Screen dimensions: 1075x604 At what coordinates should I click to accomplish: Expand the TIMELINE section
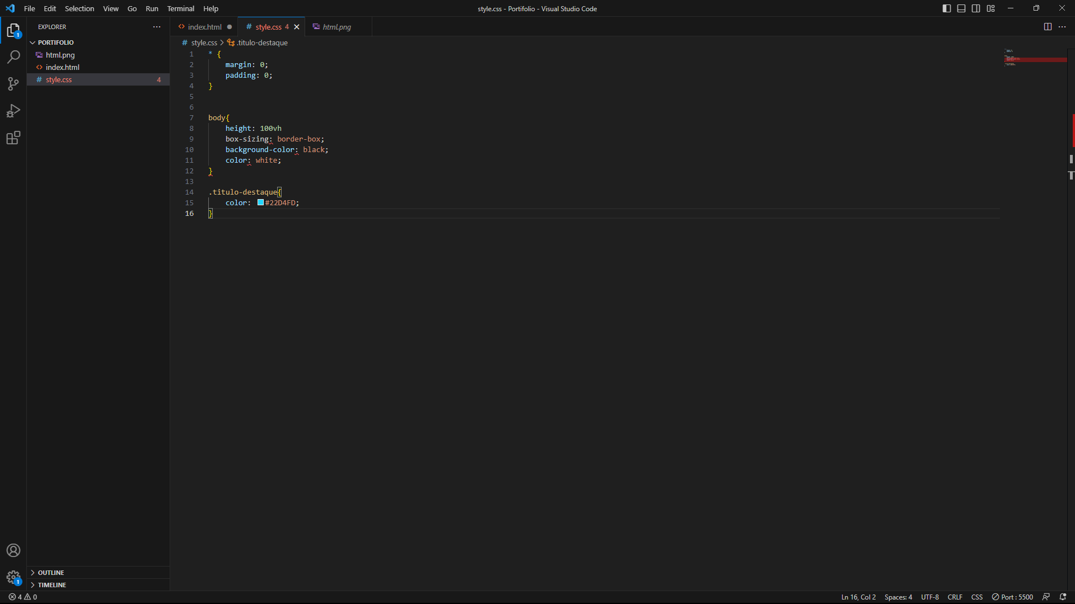98,585
